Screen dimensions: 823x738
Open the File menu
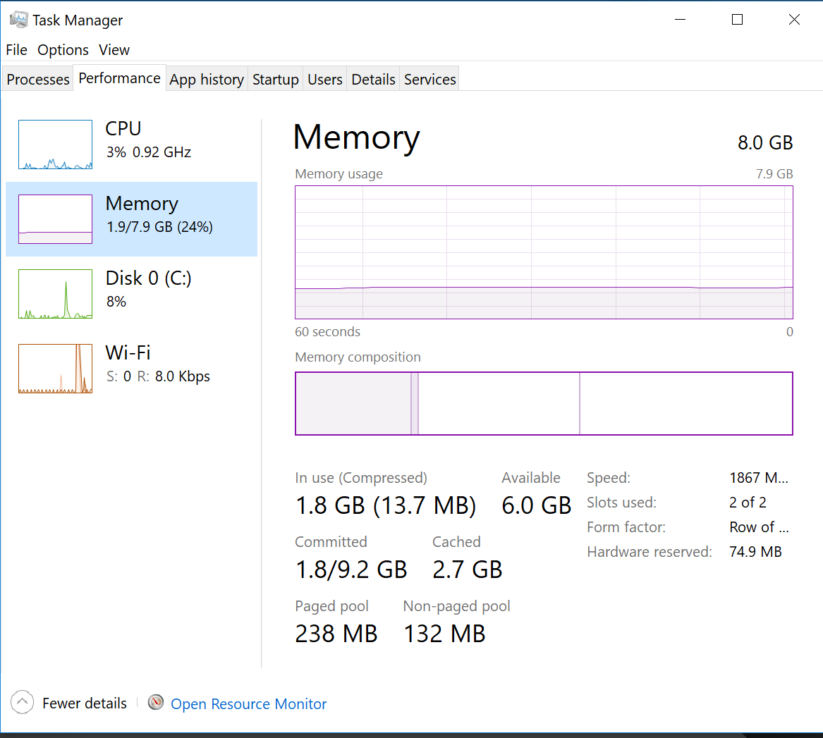pyautogui.click(x=16, y=50)
